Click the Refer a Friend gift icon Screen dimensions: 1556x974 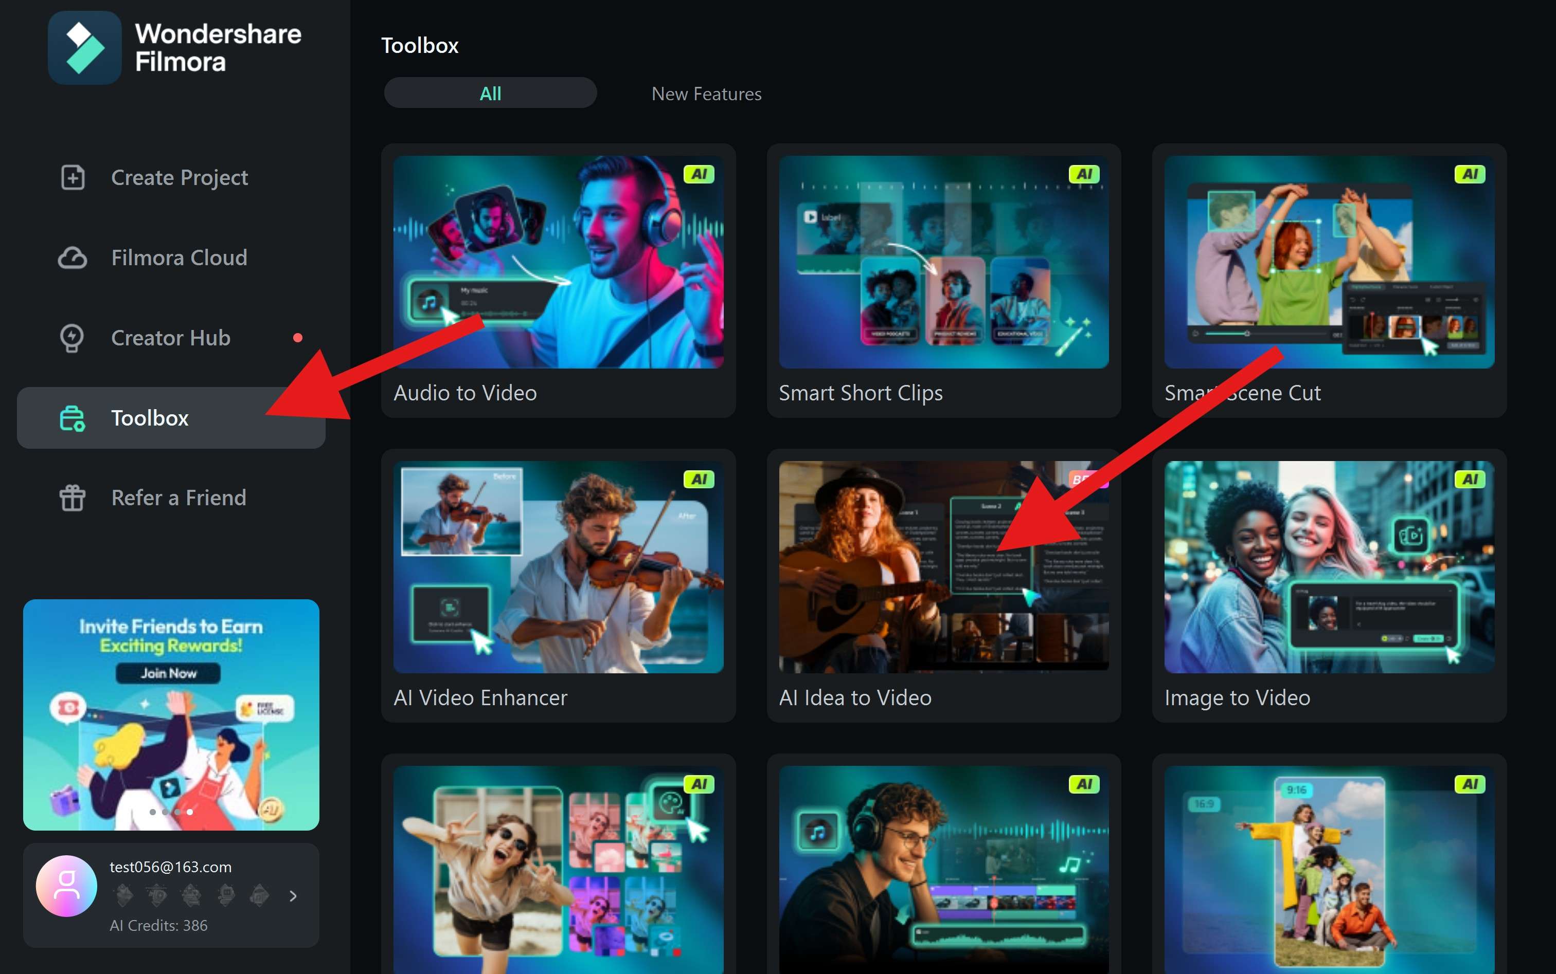72,498
